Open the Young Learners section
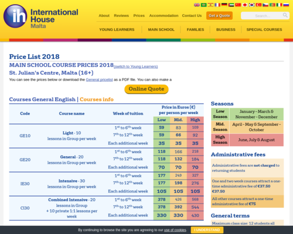 point(117,30)
